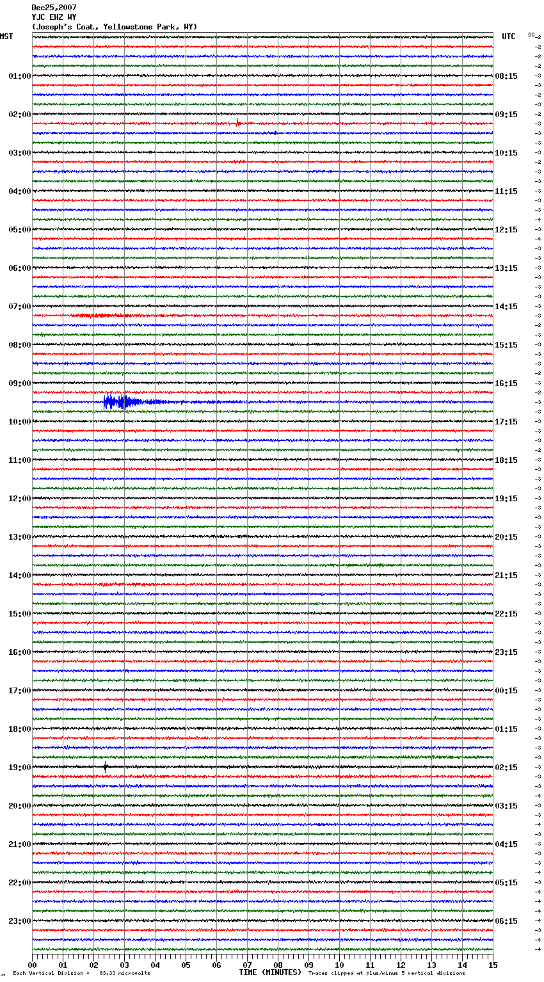Screen dimensions: 544x982
Task: Click the 18:15 UTC time label
Action: coord(506,460)
